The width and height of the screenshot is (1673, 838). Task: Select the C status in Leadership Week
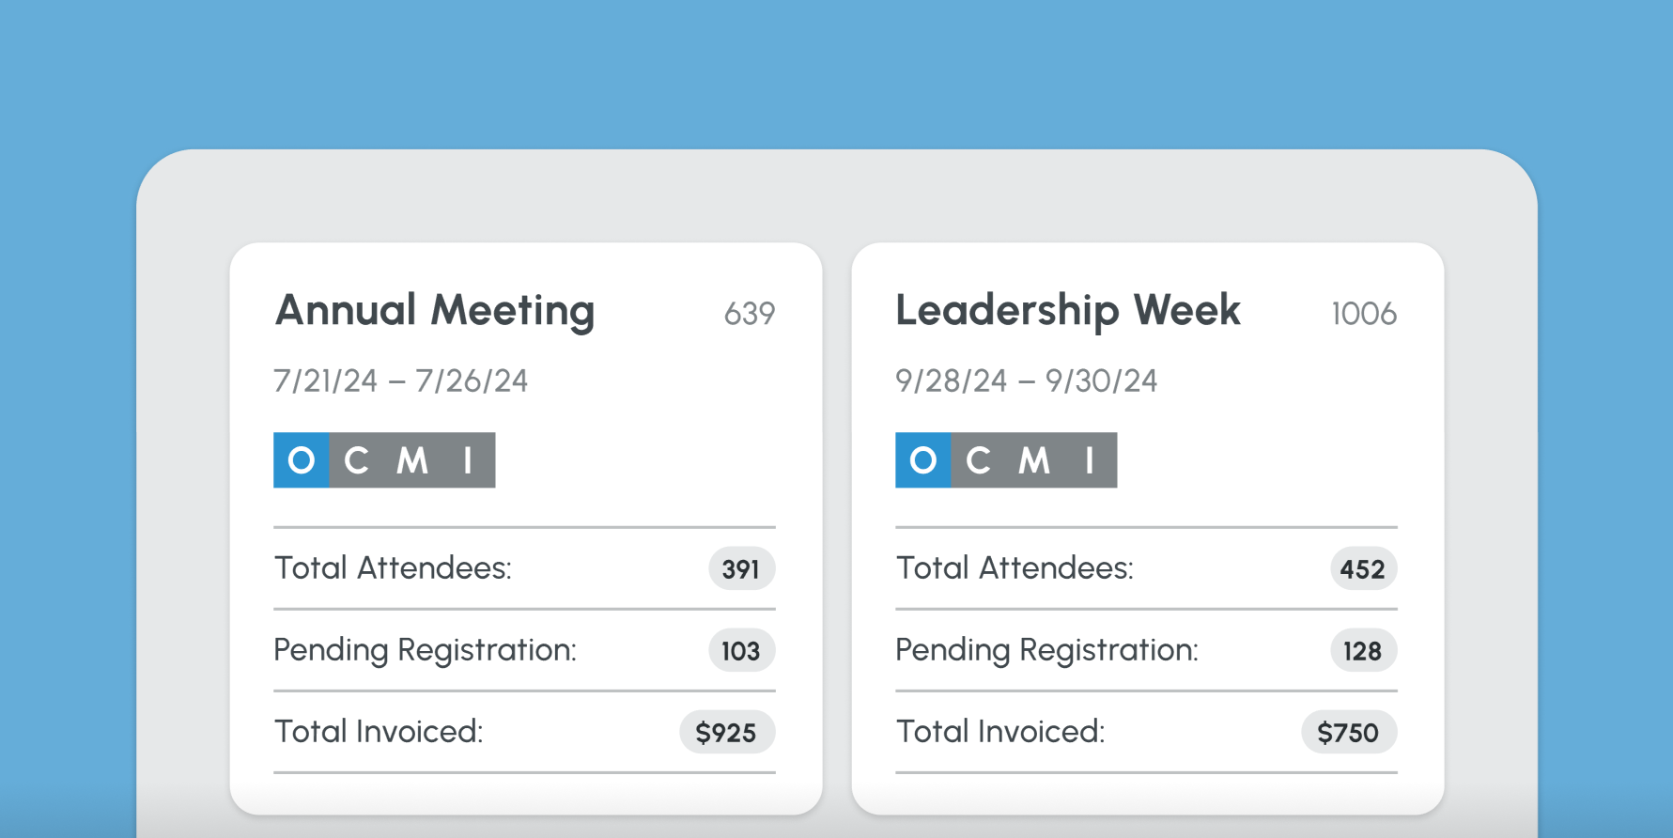[x=978, y=460]
